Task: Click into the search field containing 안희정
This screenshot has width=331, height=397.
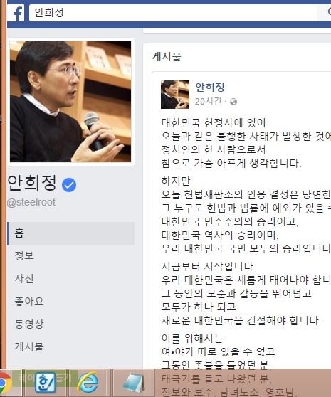Action: [173, 13]
